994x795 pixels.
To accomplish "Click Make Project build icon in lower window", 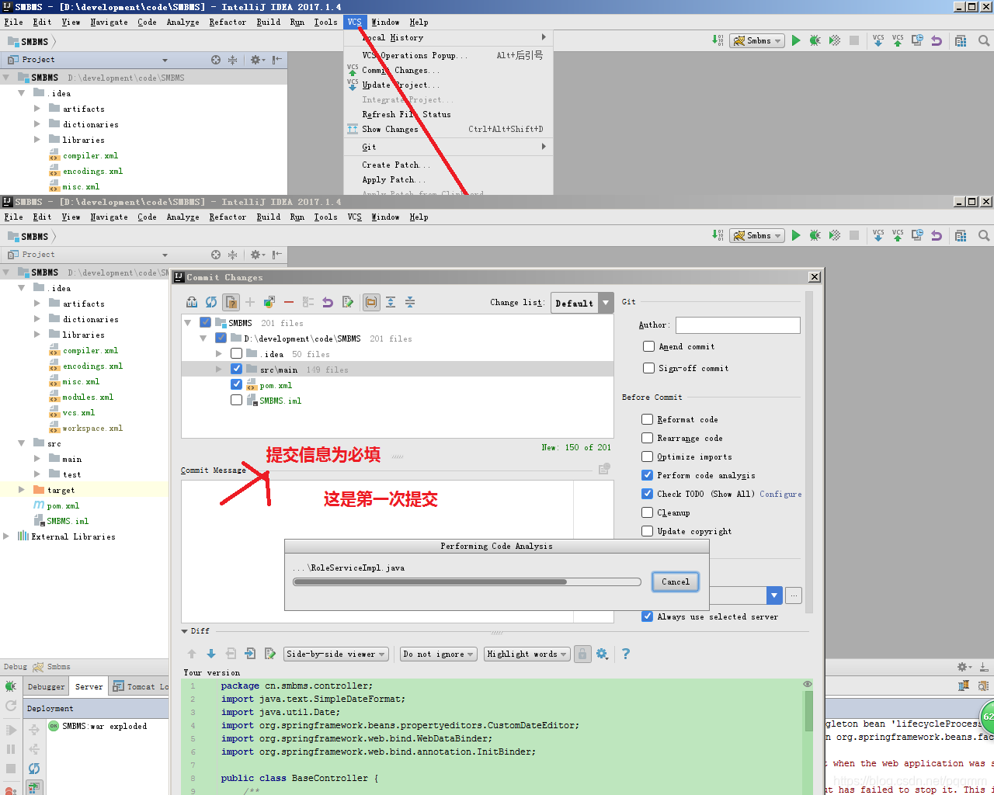I will (718, 235).
